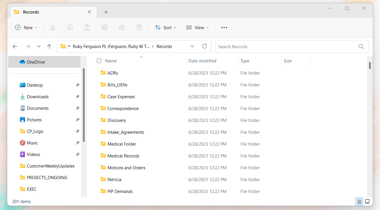Screen dimensions: 380x210
Task: Tick the select-all checkbox beside Name
Action: 99,61
